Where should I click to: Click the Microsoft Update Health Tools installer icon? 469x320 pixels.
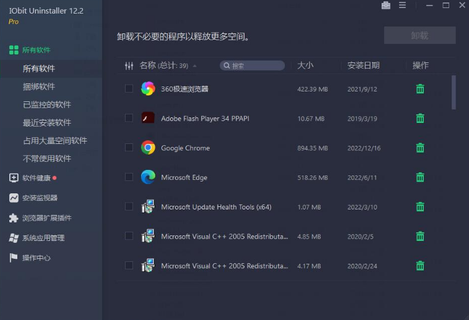[148, 206]
